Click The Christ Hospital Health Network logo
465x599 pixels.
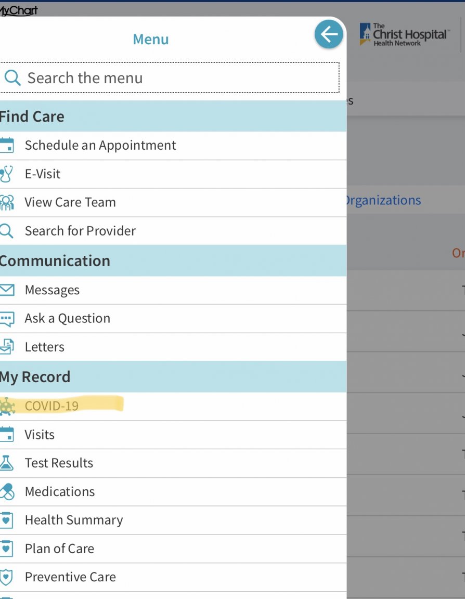404,35
